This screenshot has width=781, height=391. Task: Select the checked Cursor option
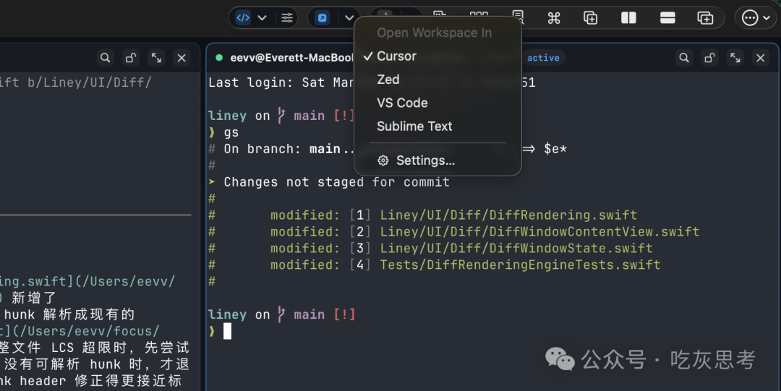396,56
